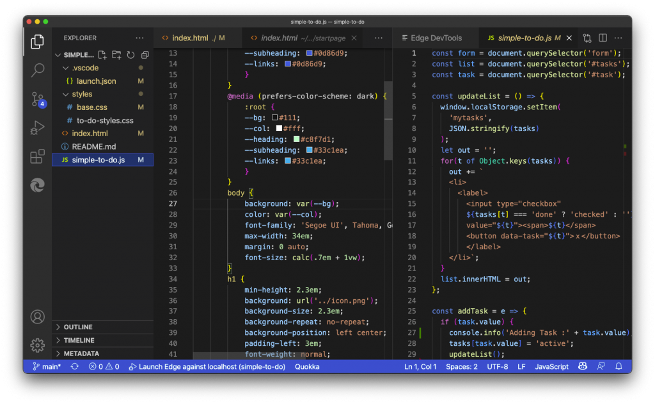The width and height of the screenshot is (655, 404).
Task: Collapse all folders in Explorer
Action: pos(145,55)
